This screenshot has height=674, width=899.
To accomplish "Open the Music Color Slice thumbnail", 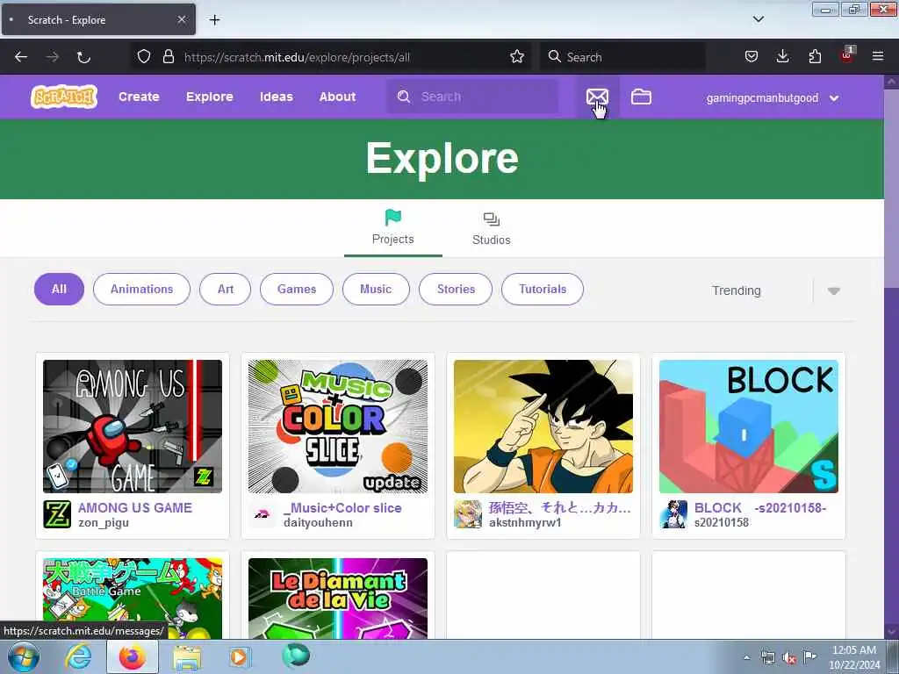I will 338,427.
